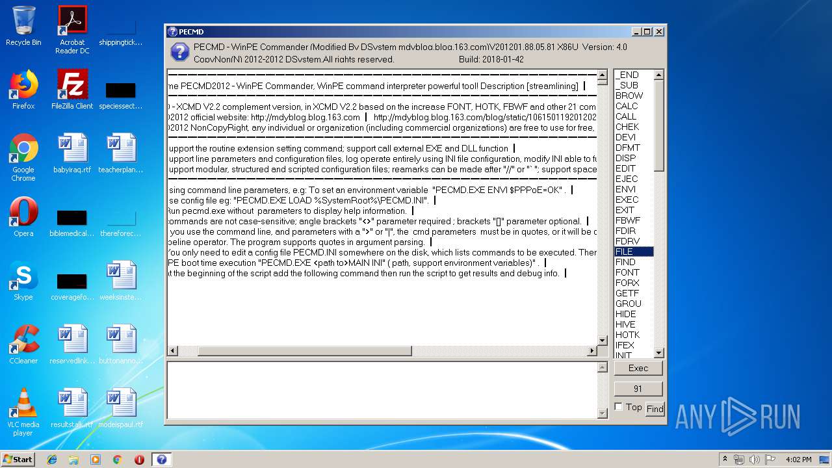Click the PECMD help icon in header

pos(179,52)
